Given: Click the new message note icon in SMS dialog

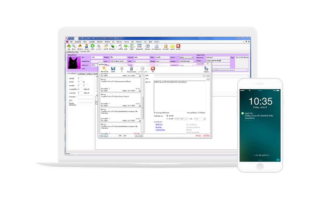Looking at the screenshot, I should [x=104, y=69].
